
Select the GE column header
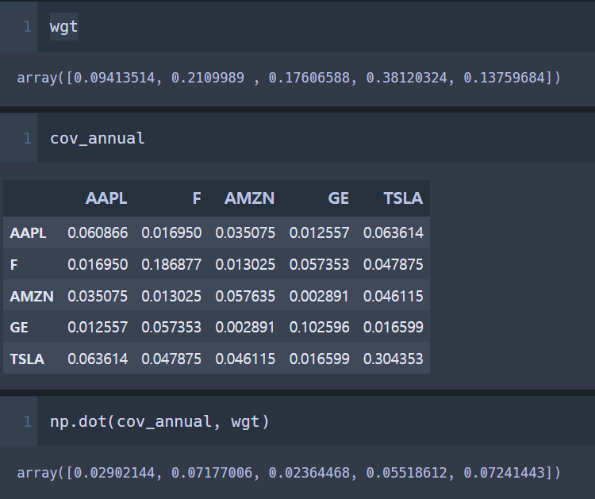coord(338,198)
